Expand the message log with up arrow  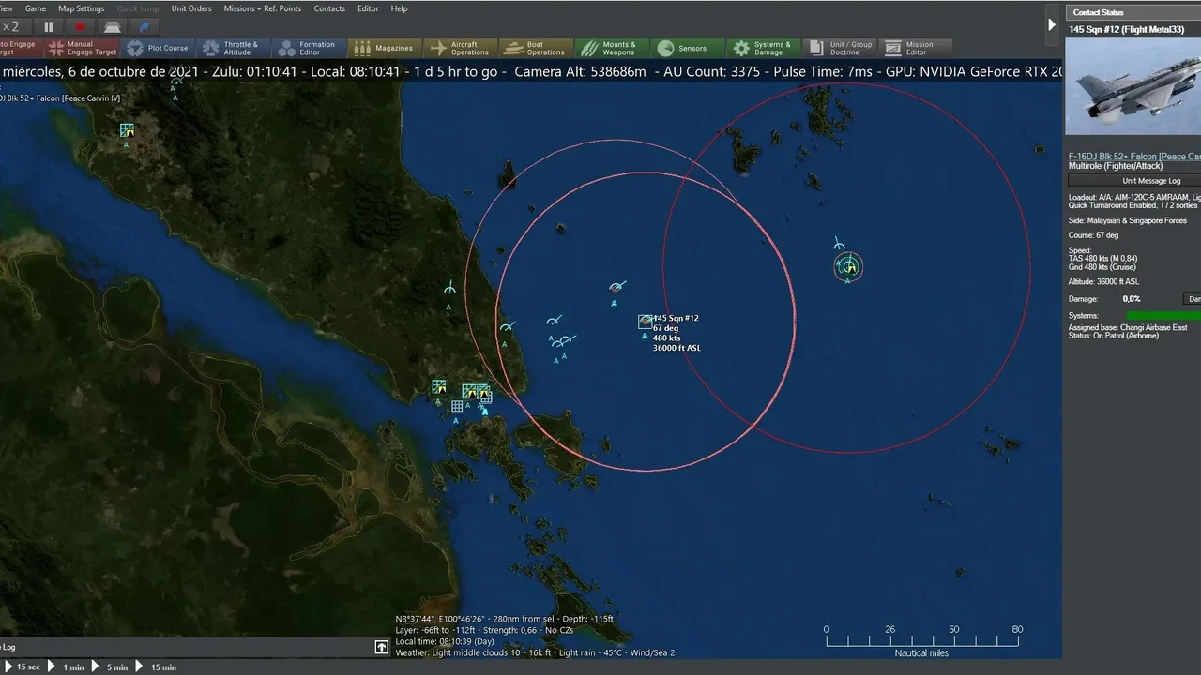(x=382, y=647)
